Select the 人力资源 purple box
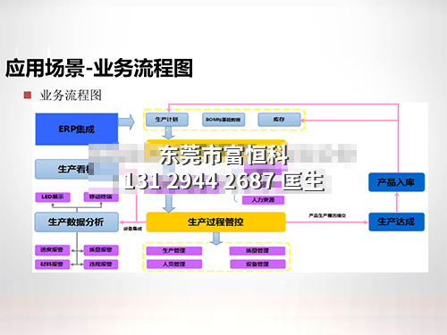This screenshot has width=447, height=335. click(x=263, y=200)
